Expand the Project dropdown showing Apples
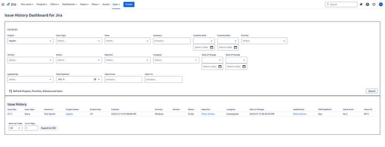 tap(30, 41)
